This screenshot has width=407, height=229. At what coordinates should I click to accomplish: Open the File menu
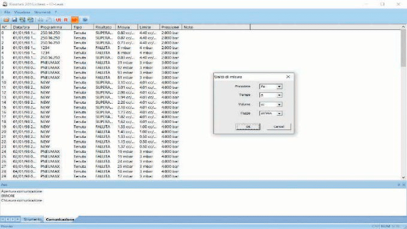[x=7, y=12]
